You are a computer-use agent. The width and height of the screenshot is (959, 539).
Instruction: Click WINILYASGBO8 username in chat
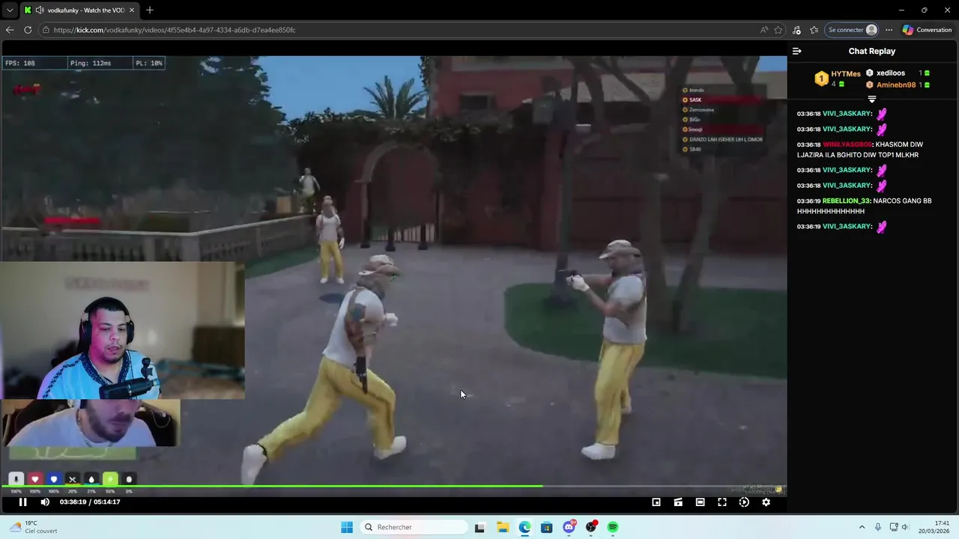tap(847, 144)
